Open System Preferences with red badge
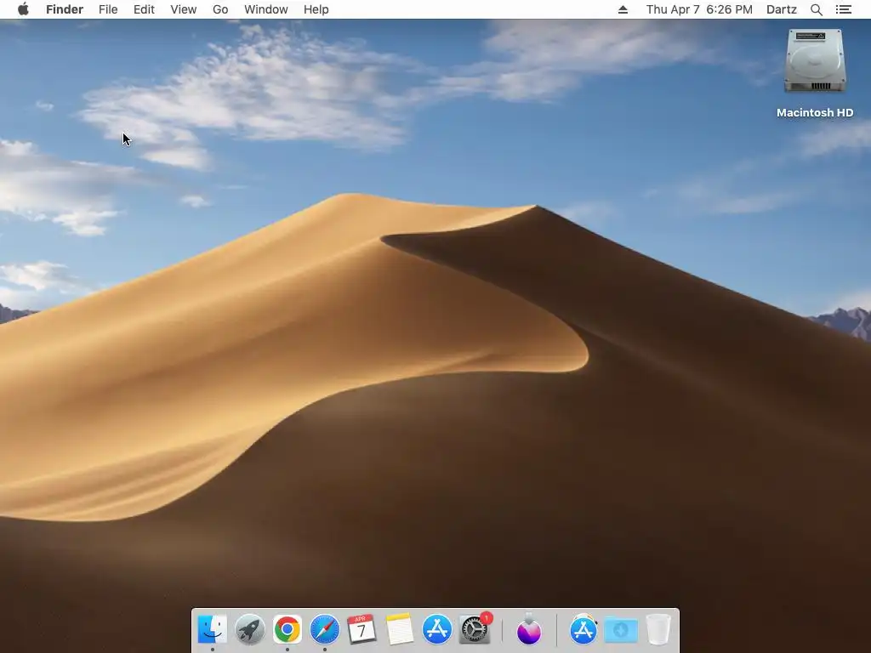 (x=475, y=629)
